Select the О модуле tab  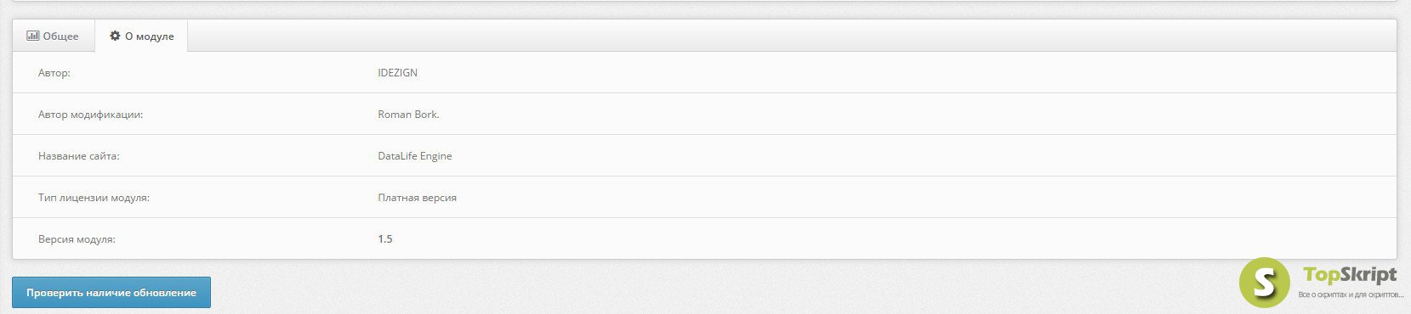[x=141, y=36]
